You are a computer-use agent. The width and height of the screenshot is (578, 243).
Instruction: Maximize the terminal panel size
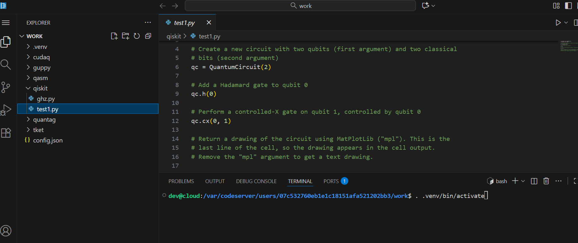pos(575,181)
